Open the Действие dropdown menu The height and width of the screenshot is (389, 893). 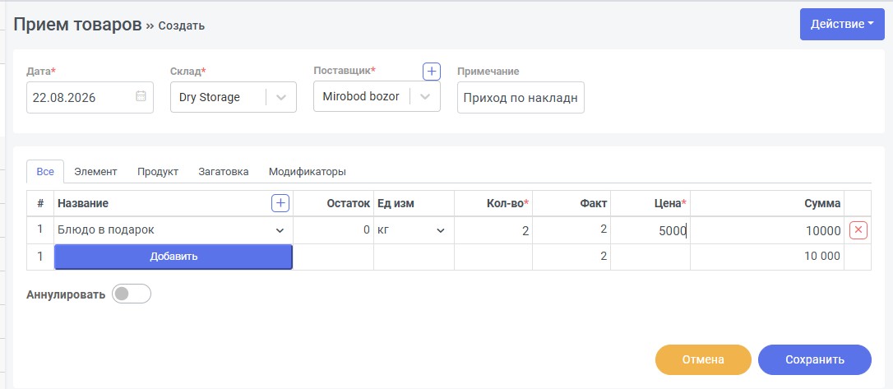click(x=842, y=24)
